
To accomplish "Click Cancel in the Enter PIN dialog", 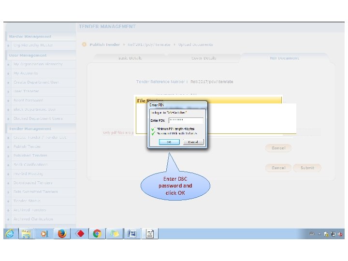I will tap(193, 142).
